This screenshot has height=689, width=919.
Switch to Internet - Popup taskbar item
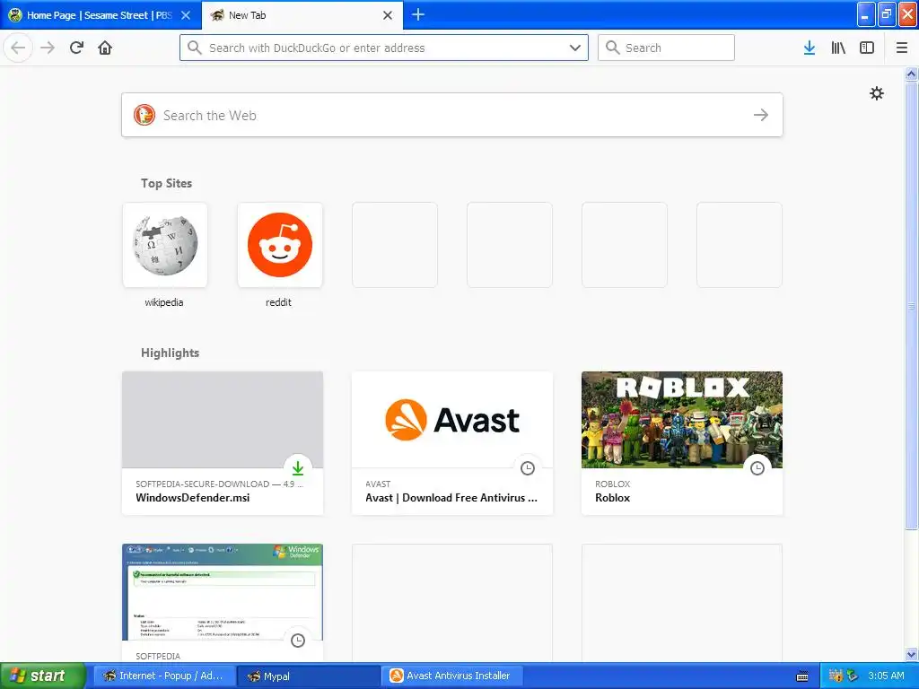(x=165, y=676)
